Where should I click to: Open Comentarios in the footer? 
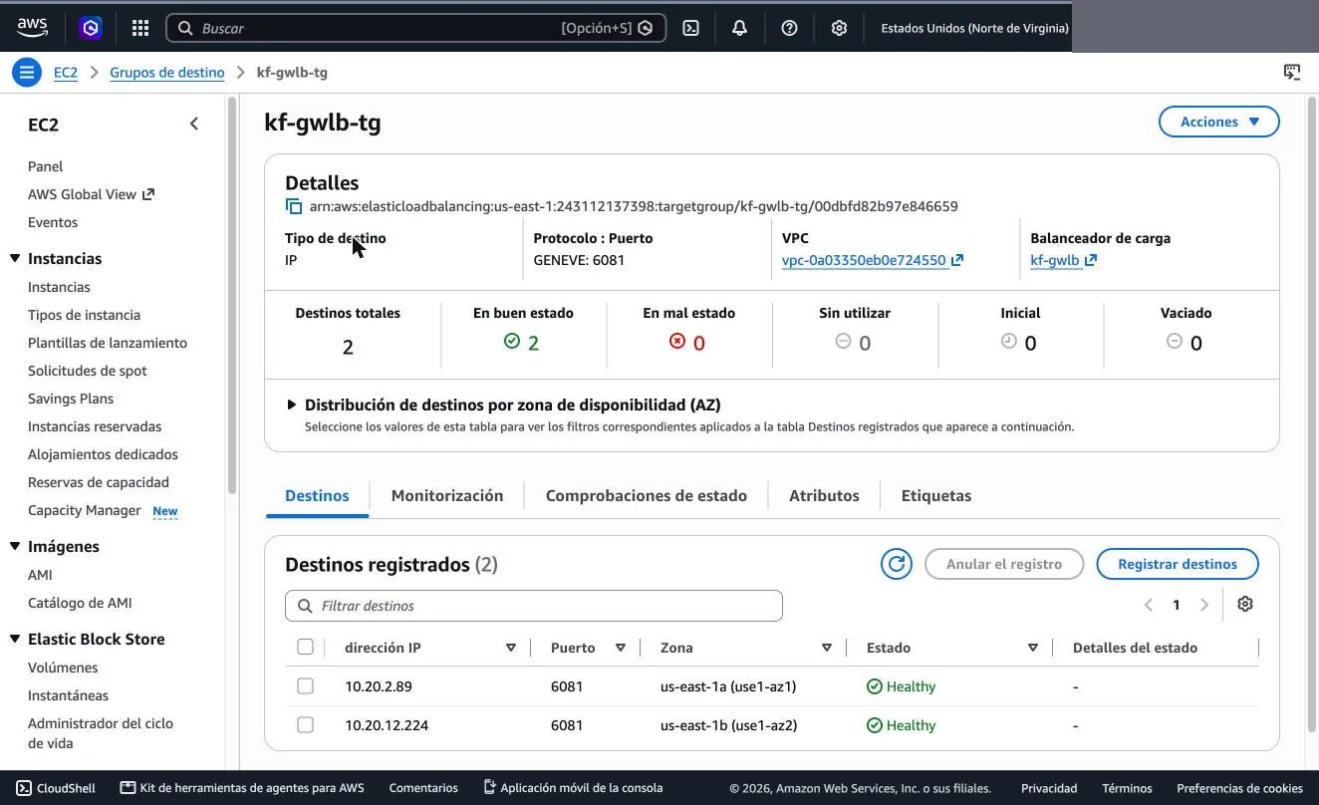click(x=423, y=788)
